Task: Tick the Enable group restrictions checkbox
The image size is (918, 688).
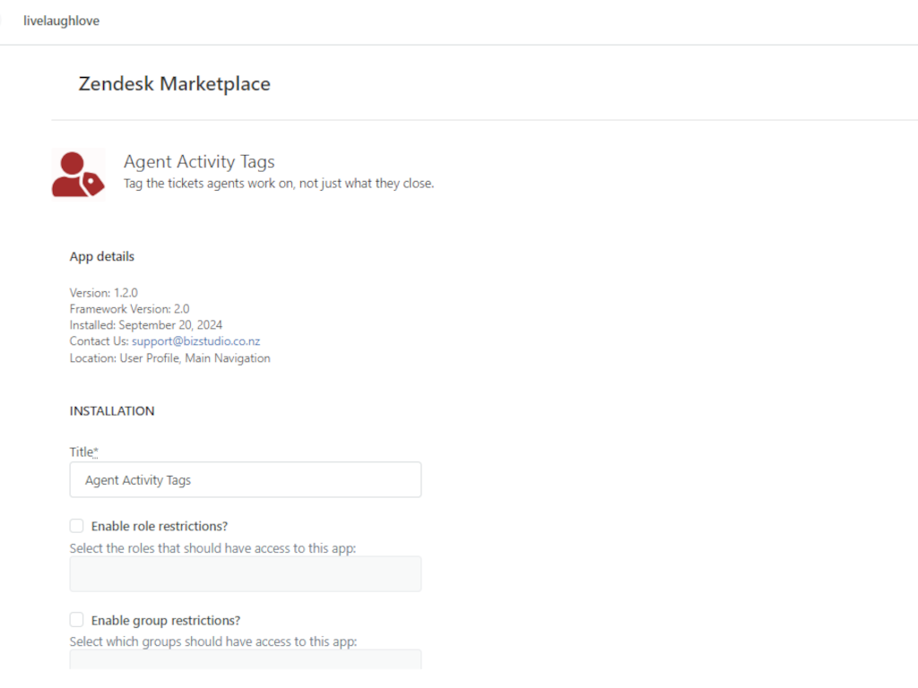Action: pyautogui.click(x=77, y=620)
